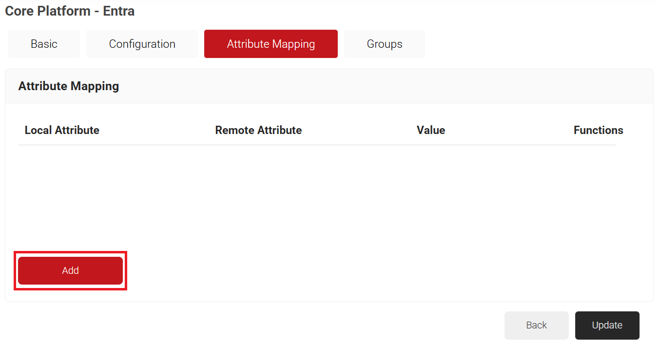Screen dimensions: 656x345
Task: Go to the Groups tab
Action: 385,44
